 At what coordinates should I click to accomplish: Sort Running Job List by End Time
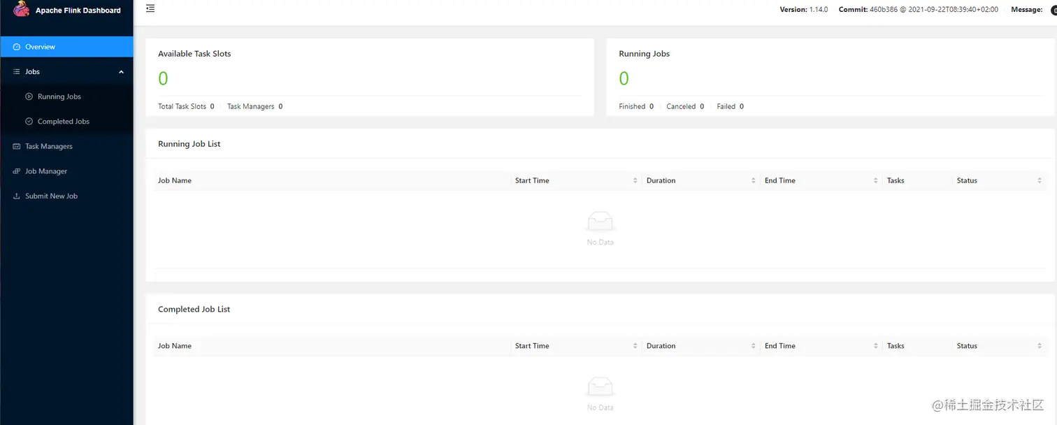[x=875, y=180]
